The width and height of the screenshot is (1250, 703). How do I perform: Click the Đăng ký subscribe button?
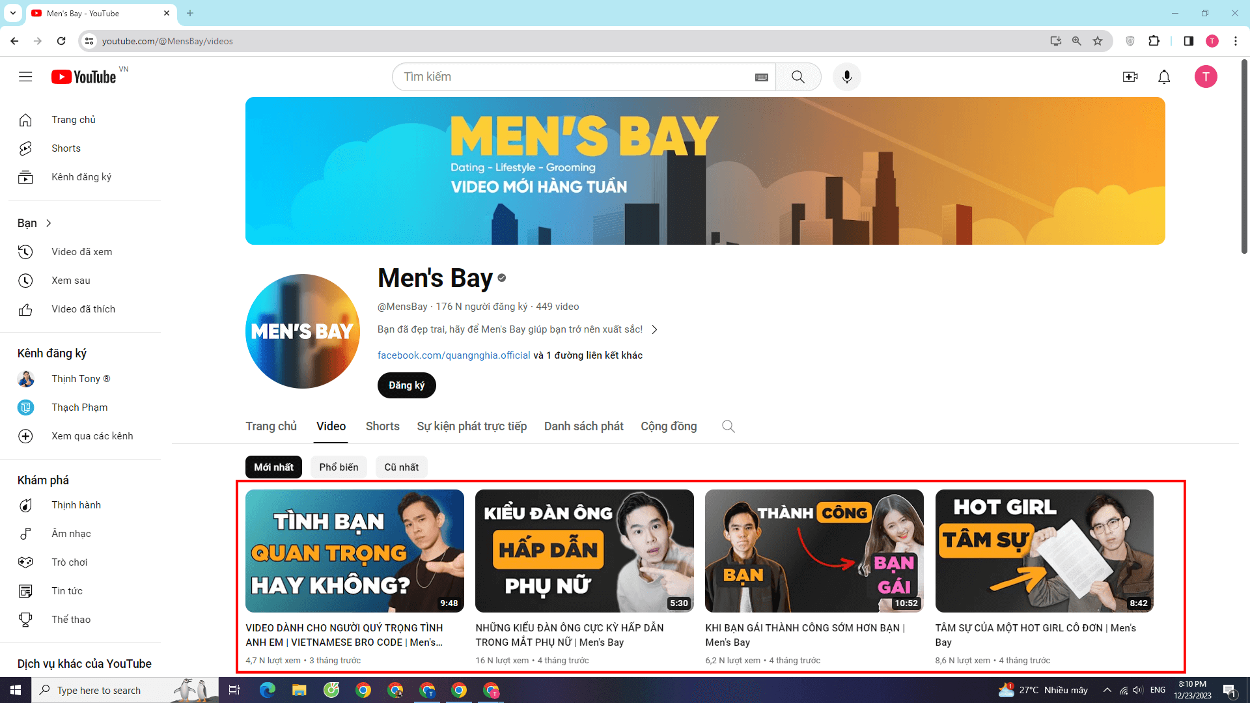point(406,385)
